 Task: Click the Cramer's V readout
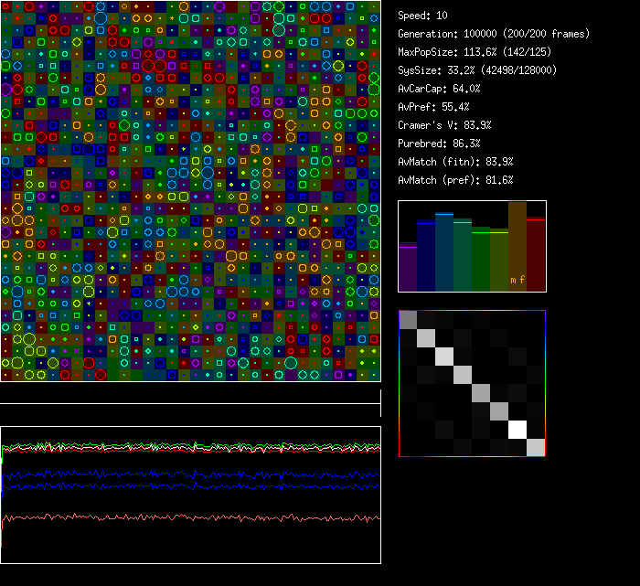point(444,125)
